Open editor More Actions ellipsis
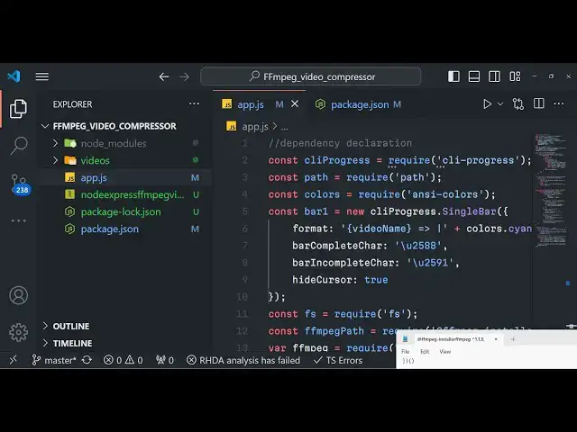The height and width of the screenshot is (432, 577). point(559,104)
